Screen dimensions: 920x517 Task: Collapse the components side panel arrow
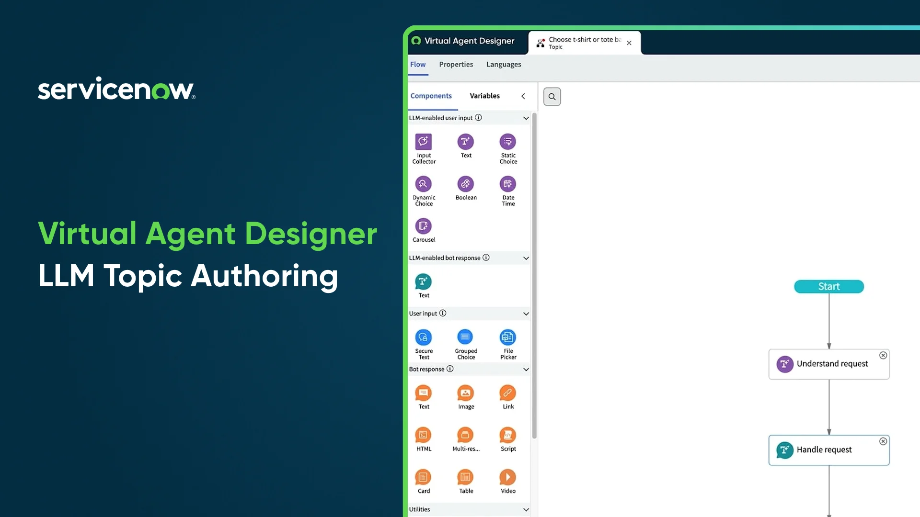pyautogui.click(x=523, y=96)
